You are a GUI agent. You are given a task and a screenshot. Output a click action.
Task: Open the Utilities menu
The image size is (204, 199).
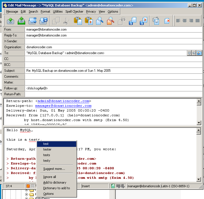point(58,11)
